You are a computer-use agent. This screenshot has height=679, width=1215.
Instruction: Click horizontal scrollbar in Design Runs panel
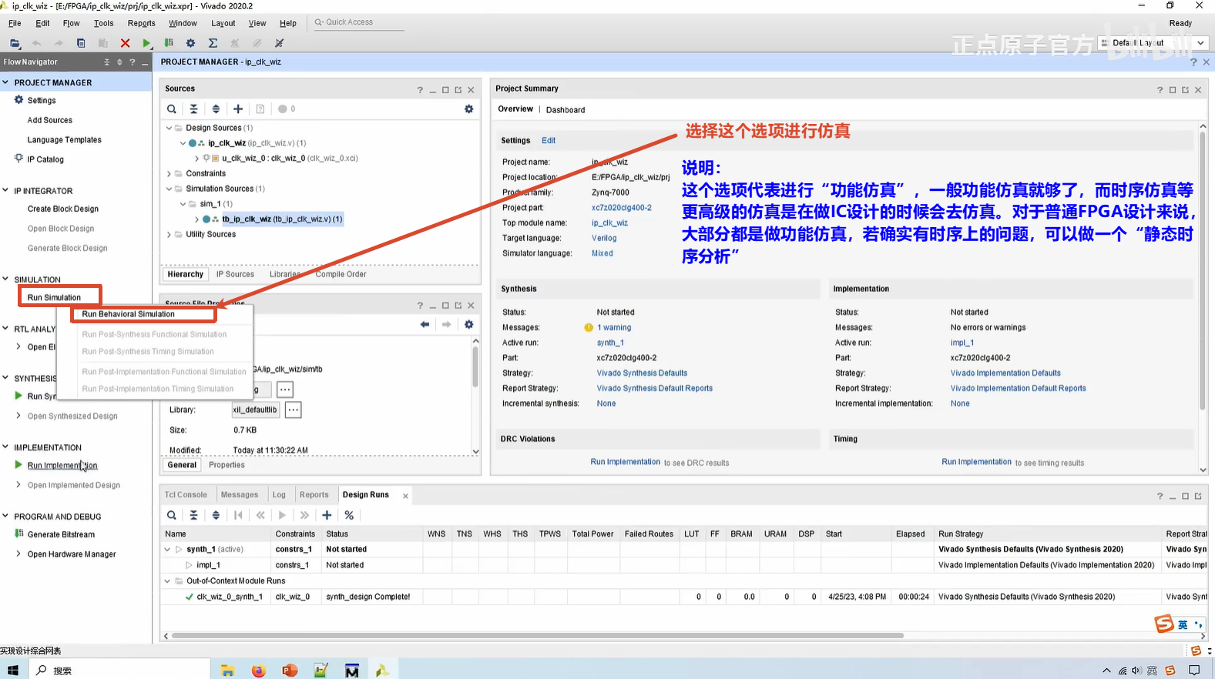[537, 636]
